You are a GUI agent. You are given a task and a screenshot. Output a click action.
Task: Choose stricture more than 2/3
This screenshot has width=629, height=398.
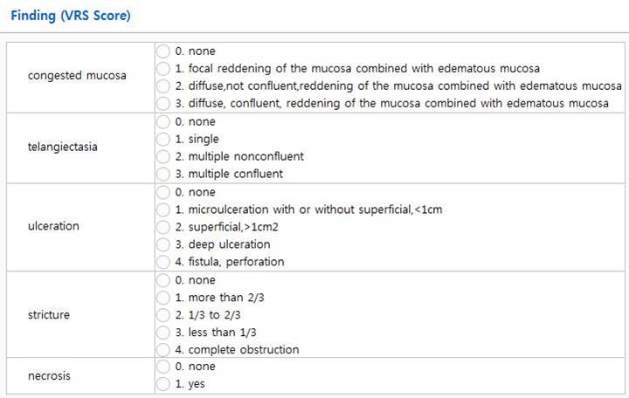click(x=163, y=298)
